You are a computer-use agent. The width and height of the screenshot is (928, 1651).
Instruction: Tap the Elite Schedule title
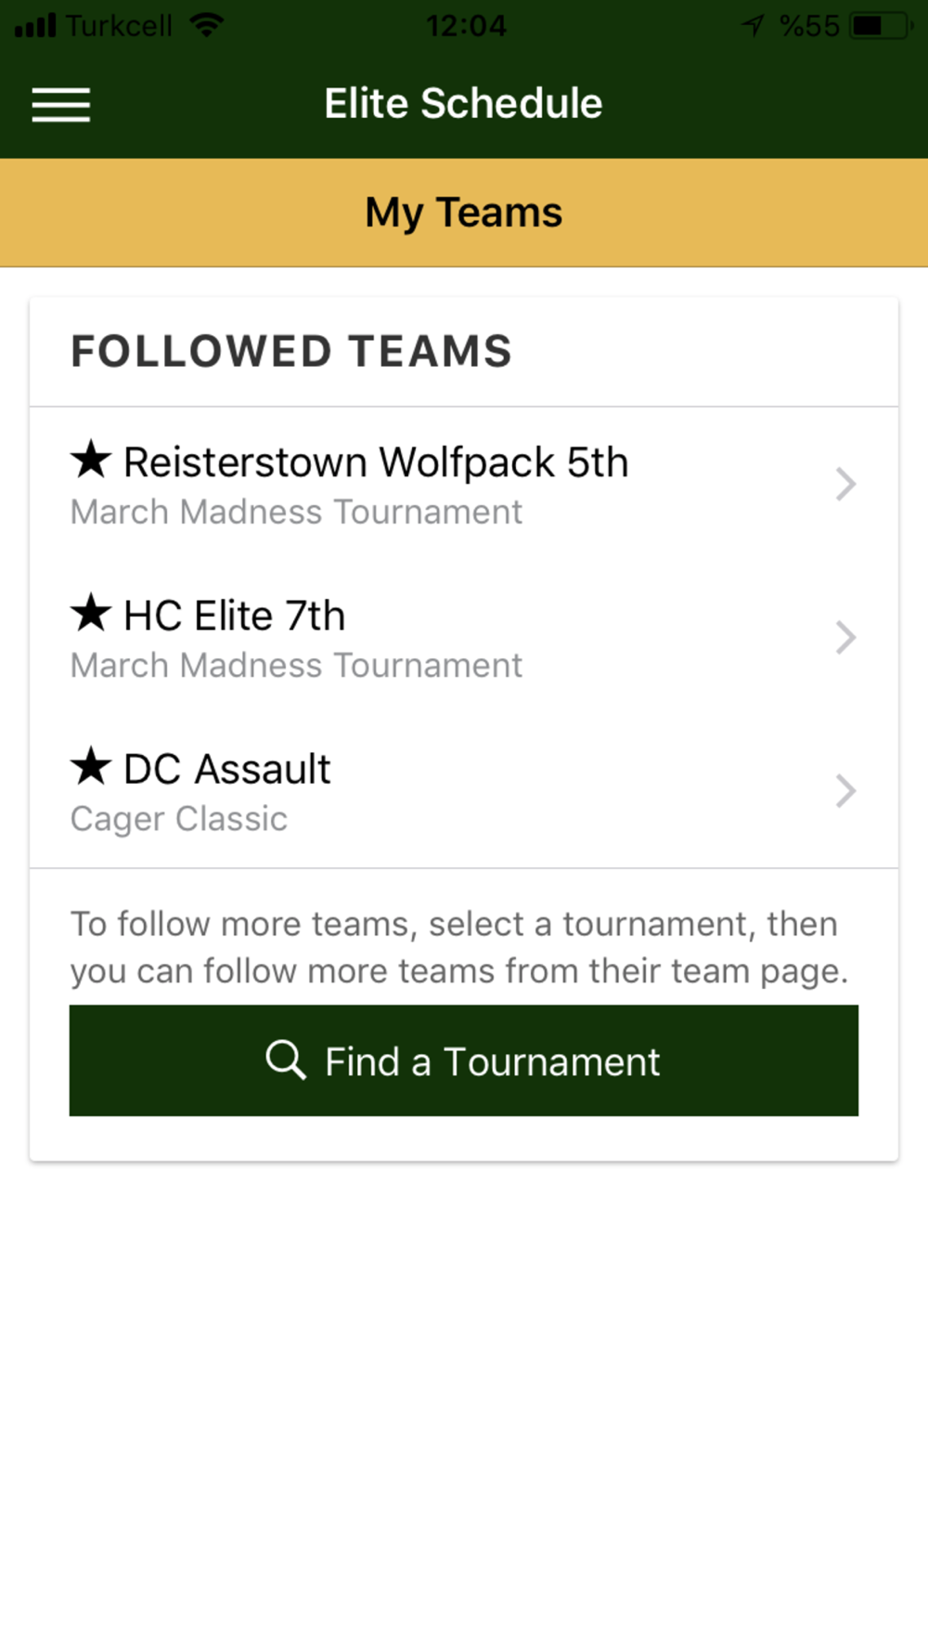(x=463, y=103)
